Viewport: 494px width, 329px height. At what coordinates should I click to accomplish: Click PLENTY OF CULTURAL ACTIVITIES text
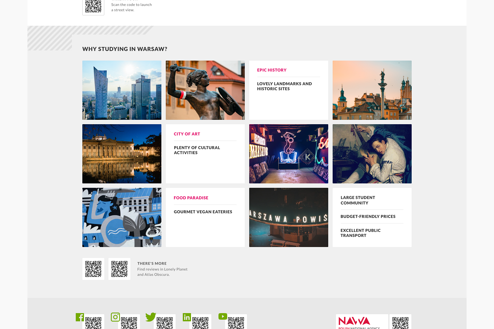pyautogui.click(x=197, y=150)
